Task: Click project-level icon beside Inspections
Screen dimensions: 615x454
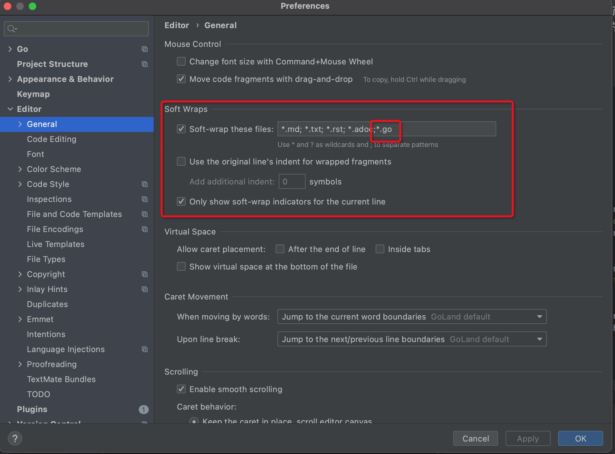Action: coord(144,199)
